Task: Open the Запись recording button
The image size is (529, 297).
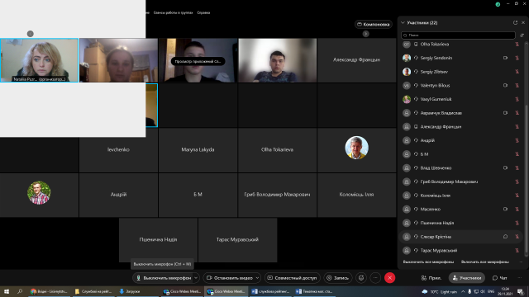Action: [x=338, y=278]
